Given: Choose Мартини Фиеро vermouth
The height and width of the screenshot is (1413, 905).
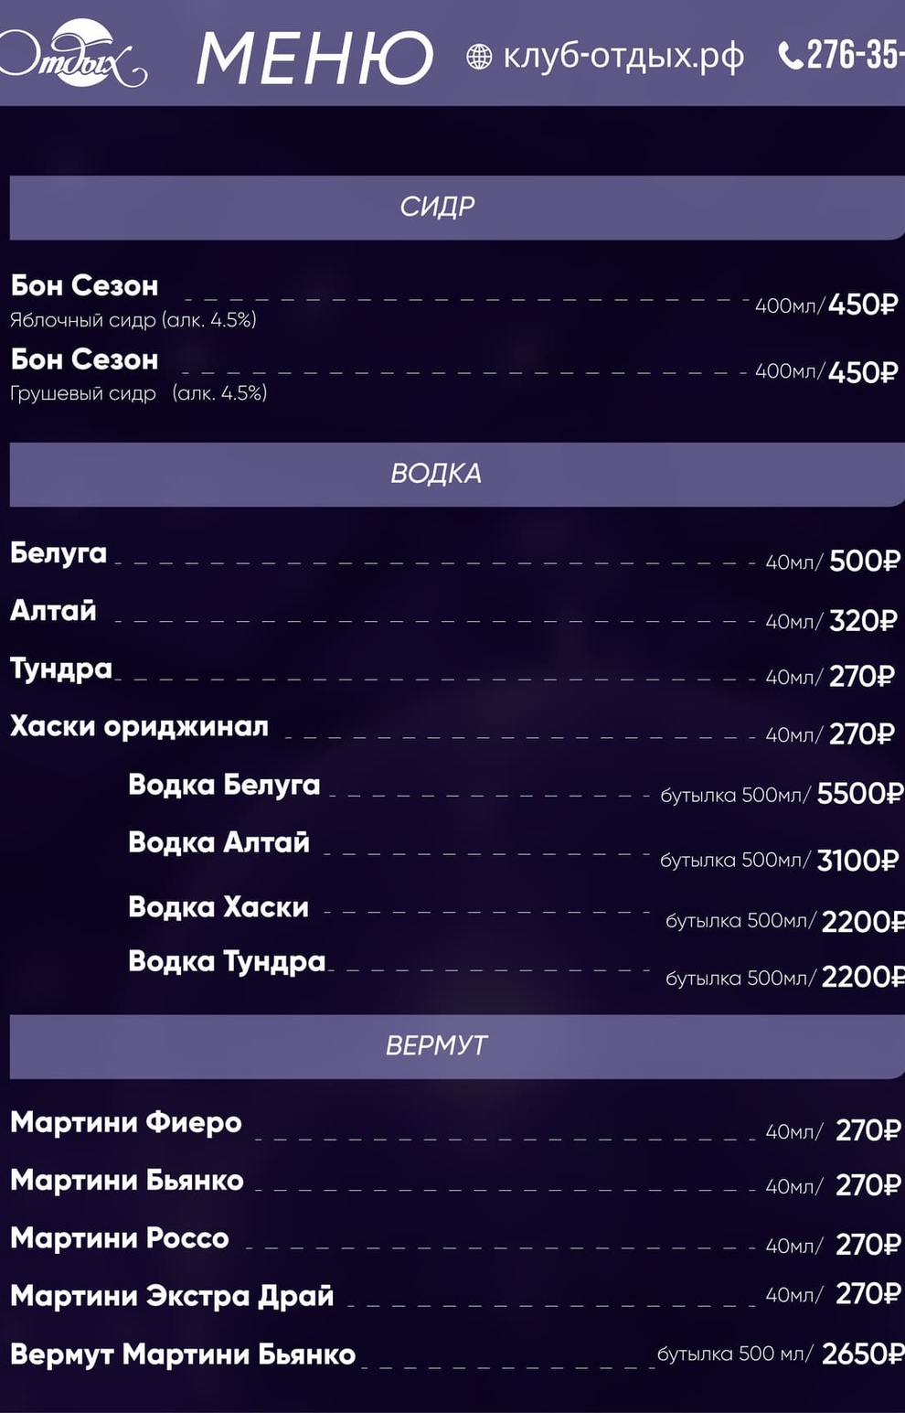Looking at the screenshot, I should click(126, 1122).
